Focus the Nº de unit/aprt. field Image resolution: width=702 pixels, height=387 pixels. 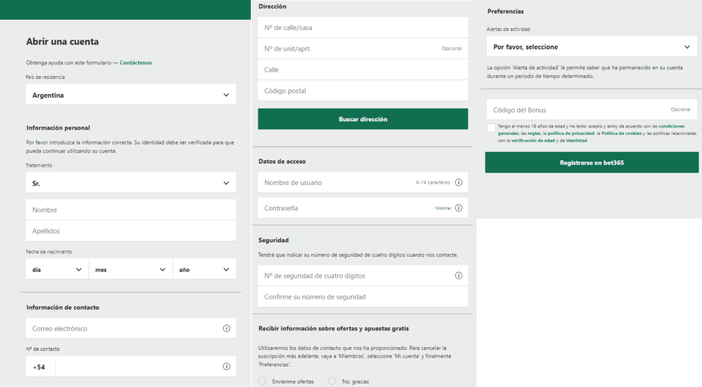tap(363, 49)
